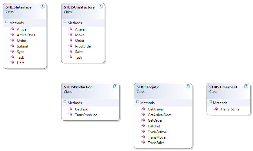Click the method icon beside Sync in STBISInterface
This screenshot has width=253, height=151.
click(12, 52)
